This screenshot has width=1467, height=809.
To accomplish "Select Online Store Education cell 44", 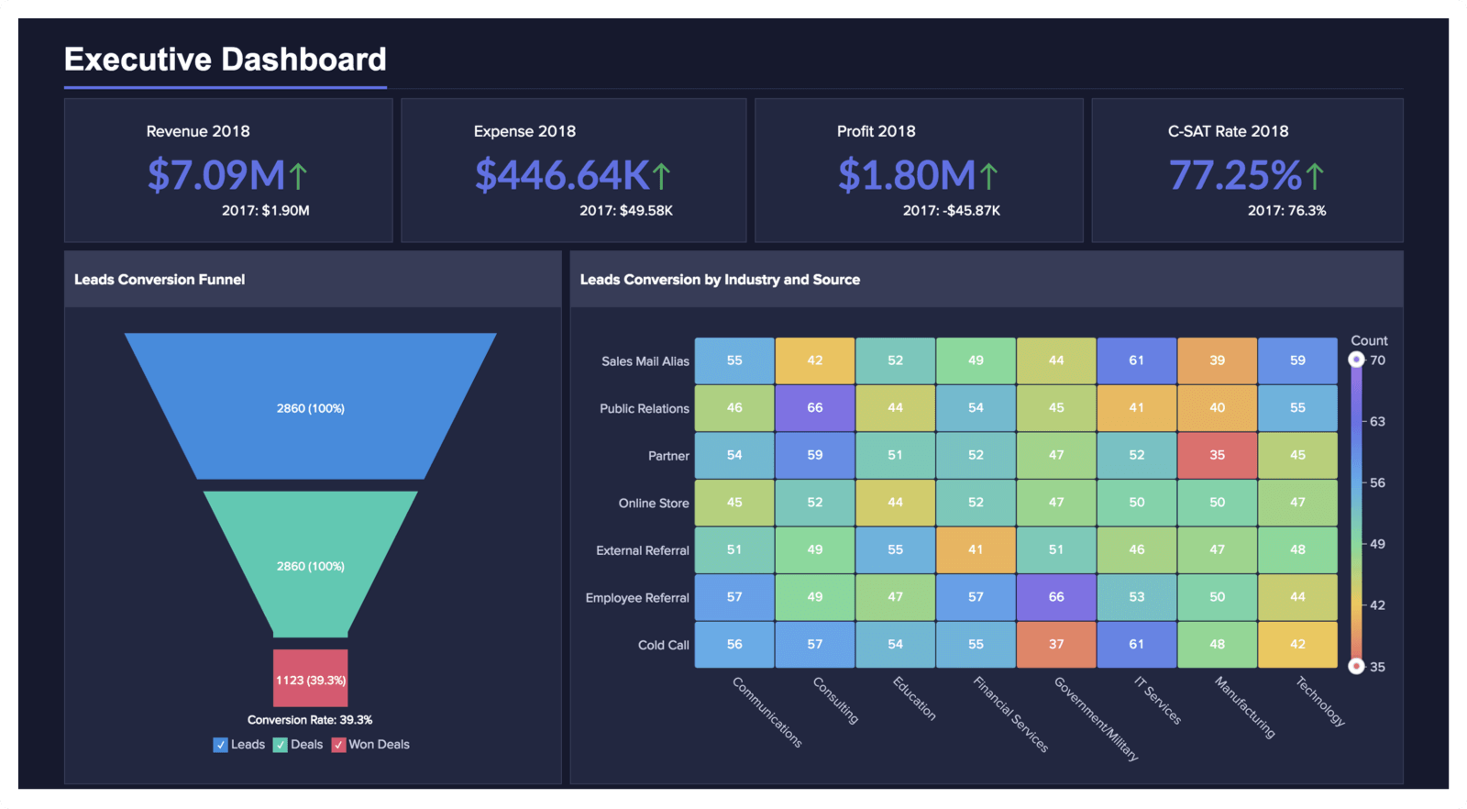I will (895, 503).
